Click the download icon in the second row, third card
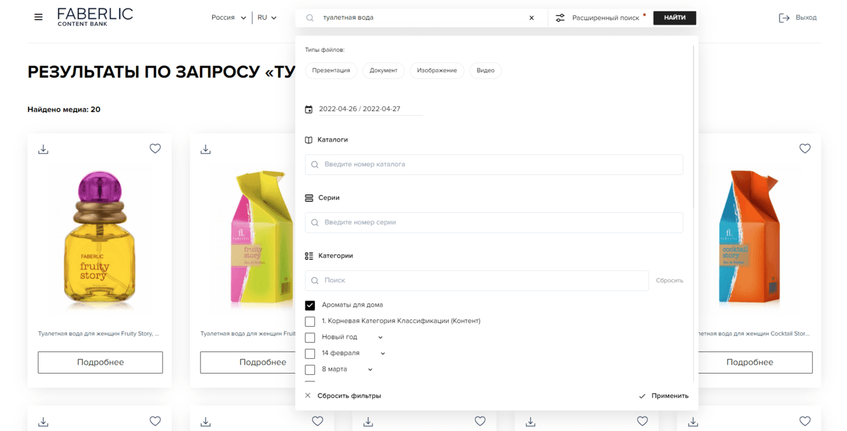847x431 pixels. pos(368,422)
